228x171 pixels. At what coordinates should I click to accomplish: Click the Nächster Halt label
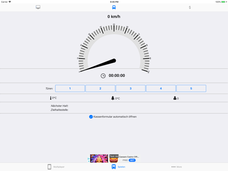click(59, 106)
